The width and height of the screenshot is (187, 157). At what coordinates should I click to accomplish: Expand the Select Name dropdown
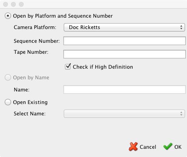click(124, 113)
